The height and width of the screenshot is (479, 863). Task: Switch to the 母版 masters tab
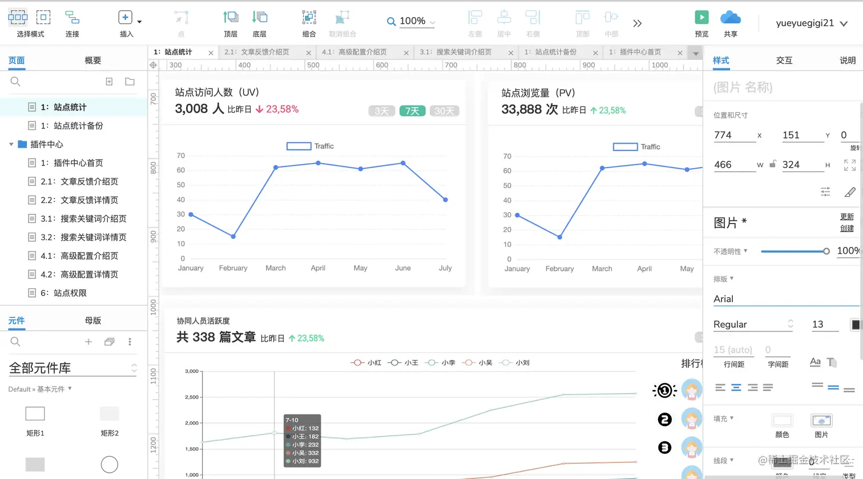[93, 320]
